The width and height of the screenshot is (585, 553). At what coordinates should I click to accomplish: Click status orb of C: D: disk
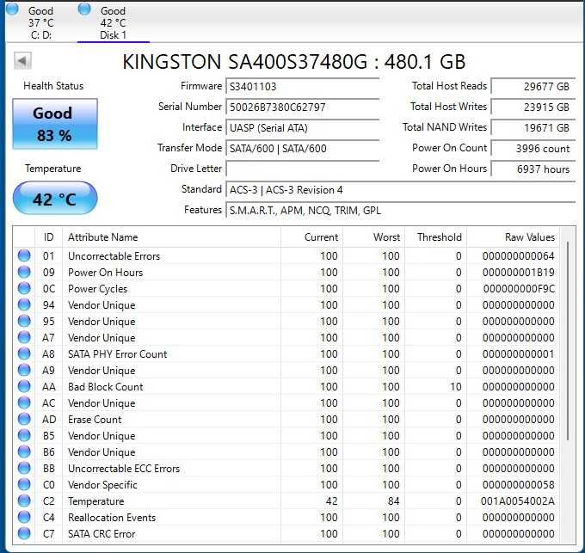[12, 9]
